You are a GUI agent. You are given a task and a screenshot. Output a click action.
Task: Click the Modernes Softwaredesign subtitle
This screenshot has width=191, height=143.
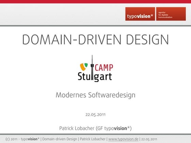95,95
